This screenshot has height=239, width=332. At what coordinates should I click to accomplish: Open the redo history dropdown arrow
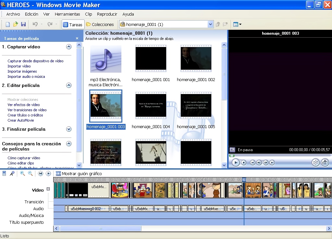pyautogui.click(x=56, y=24)
